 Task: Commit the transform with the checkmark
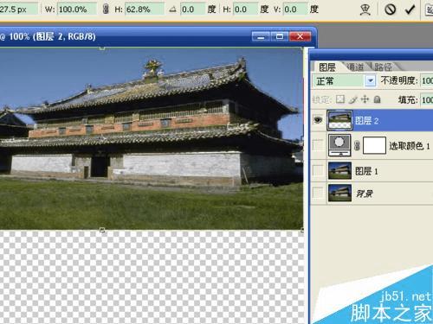(410, 10)
